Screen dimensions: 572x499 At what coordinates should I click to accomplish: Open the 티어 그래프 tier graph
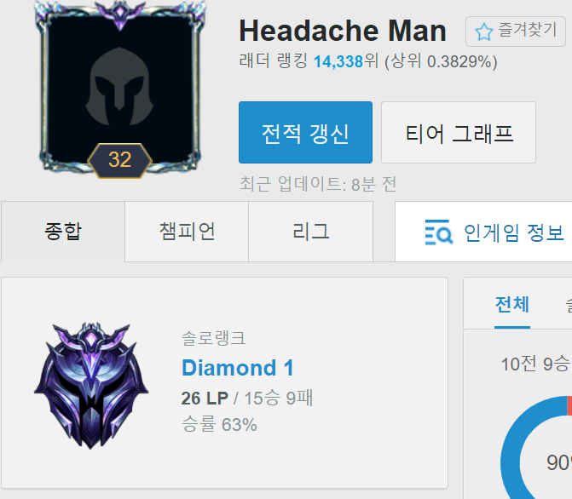pyautogui.click(x=459, y=132)
